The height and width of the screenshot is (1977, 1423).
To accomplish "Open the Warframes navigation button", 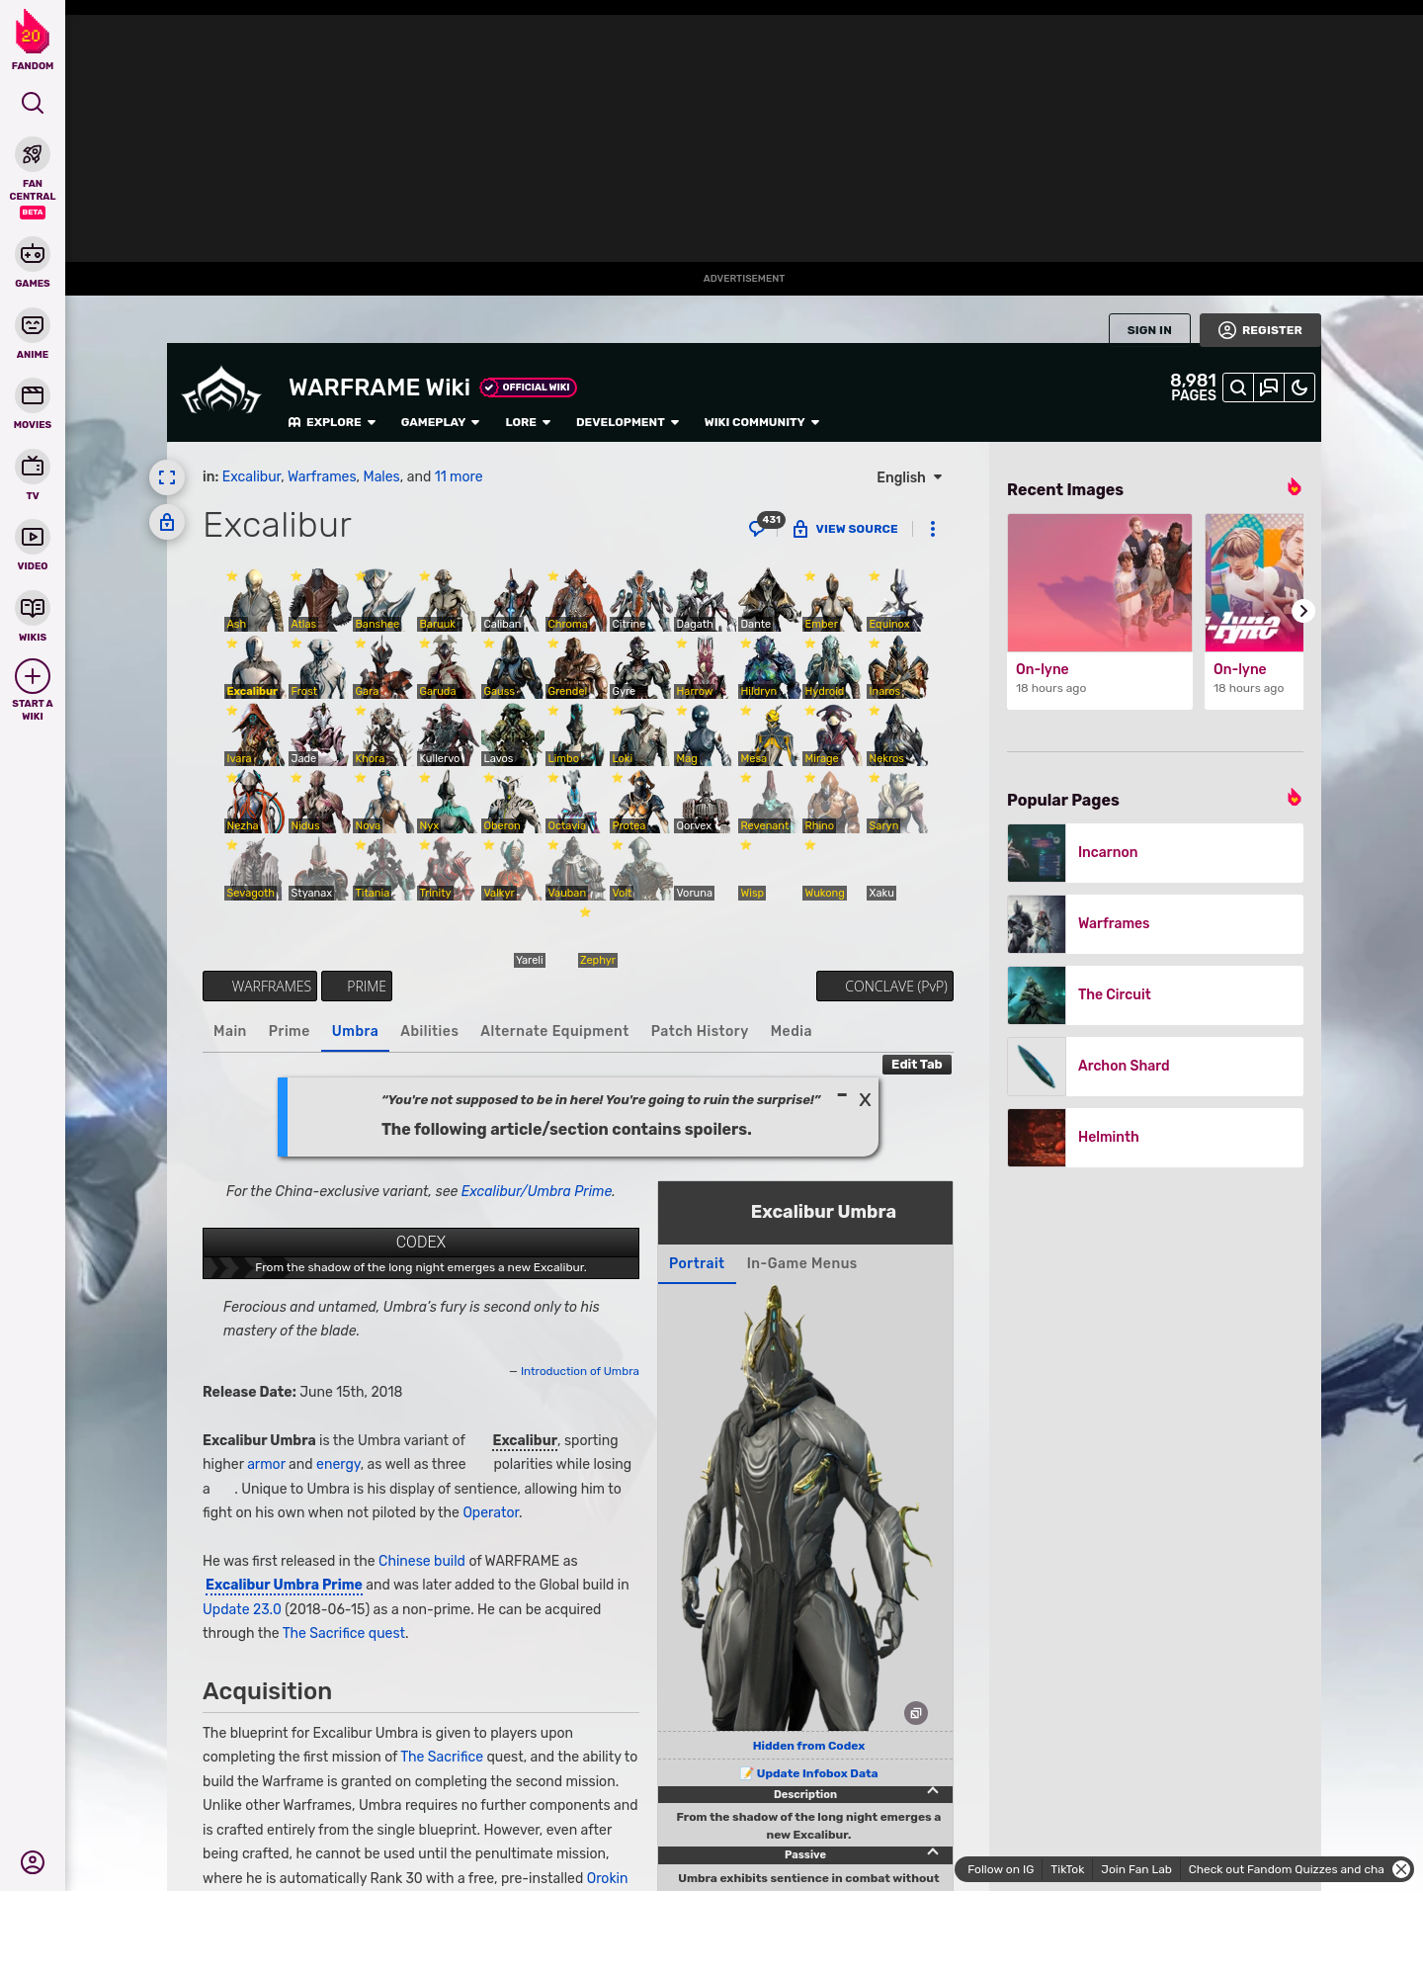I will pyautogui.click(x=260, y=987).
